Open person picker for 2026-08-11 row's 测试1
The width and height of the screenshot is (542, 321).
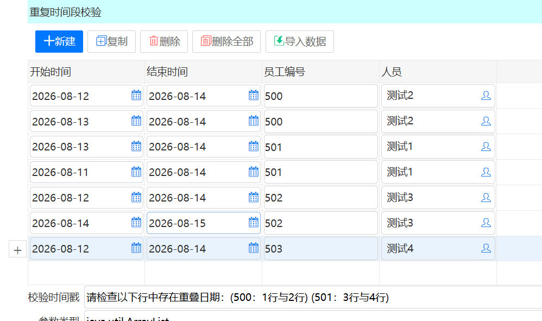pyautogui.click(x=486, y=172)
